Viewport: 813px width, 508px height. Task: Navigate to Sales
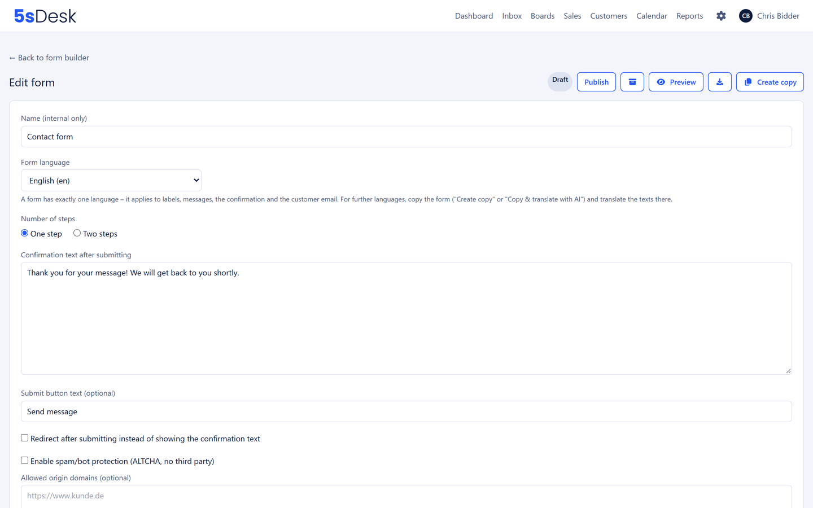pos(572,16)
